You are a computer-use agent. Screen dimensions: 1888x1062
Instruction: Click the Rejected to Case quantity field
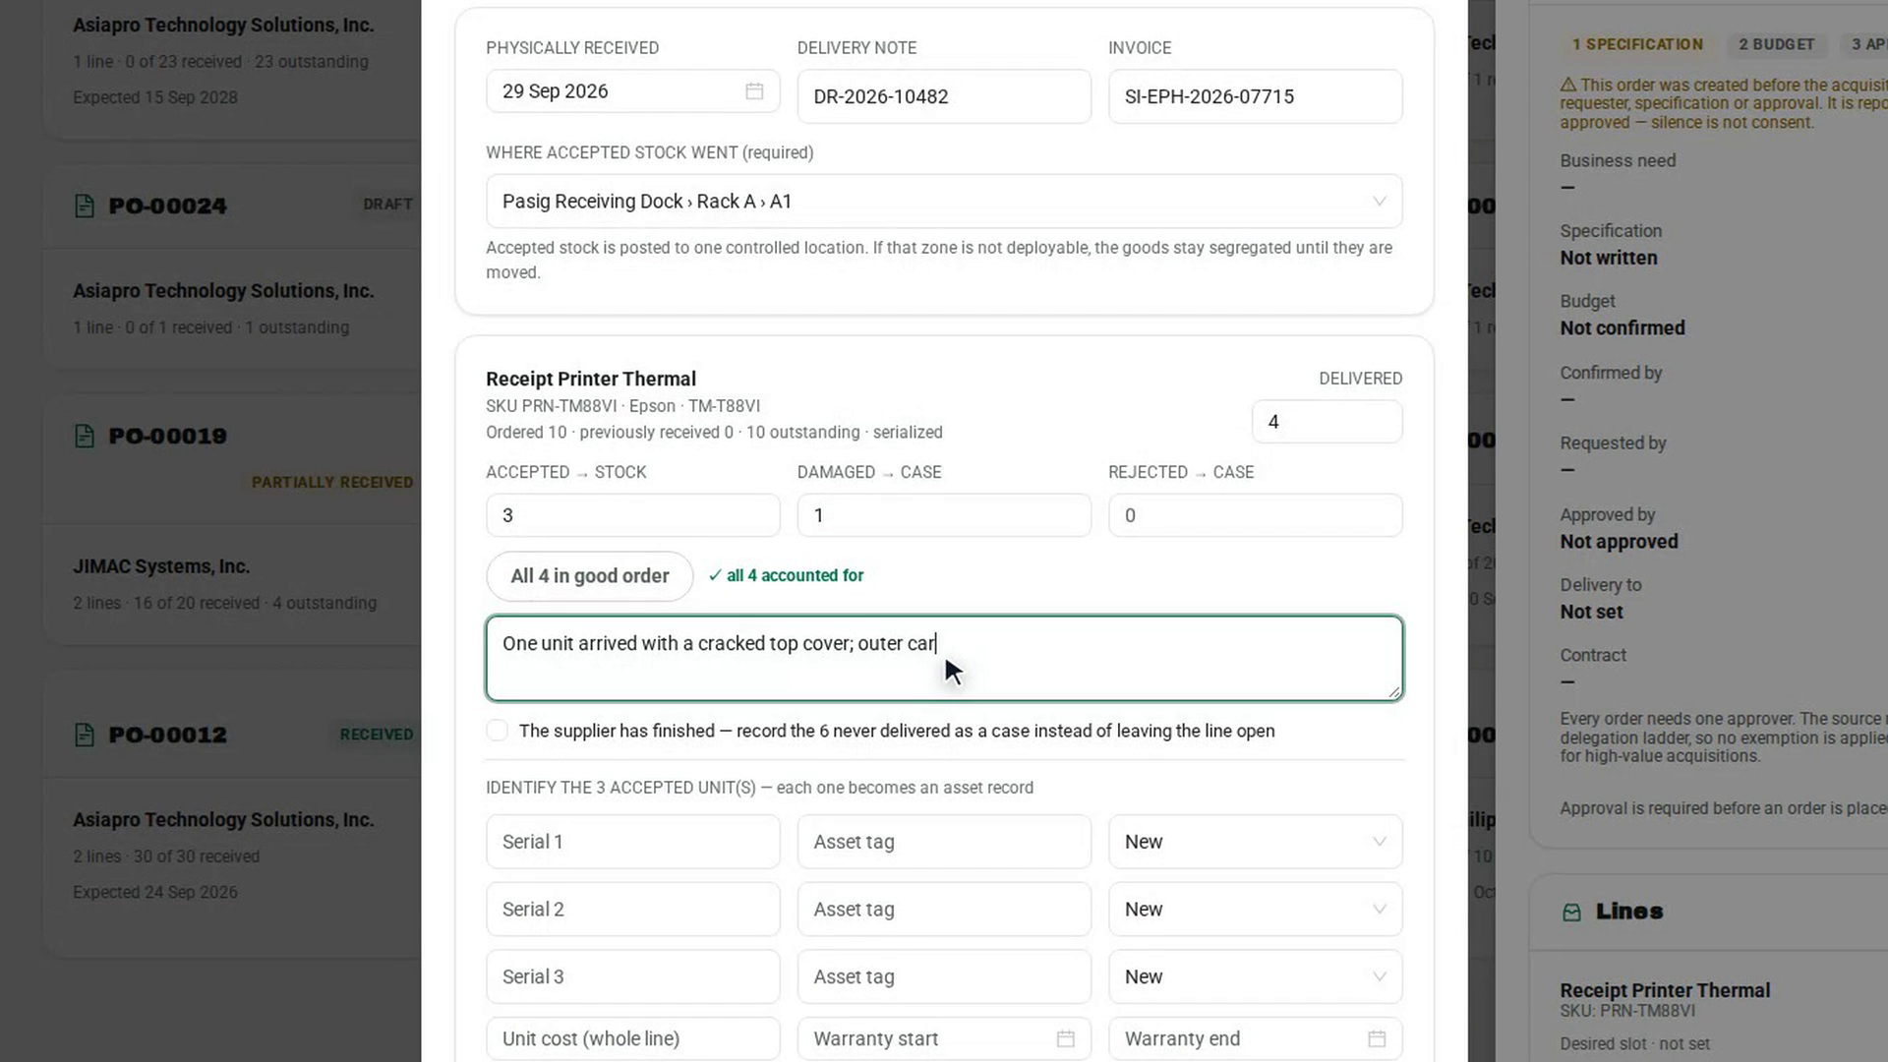[1255, 515]
